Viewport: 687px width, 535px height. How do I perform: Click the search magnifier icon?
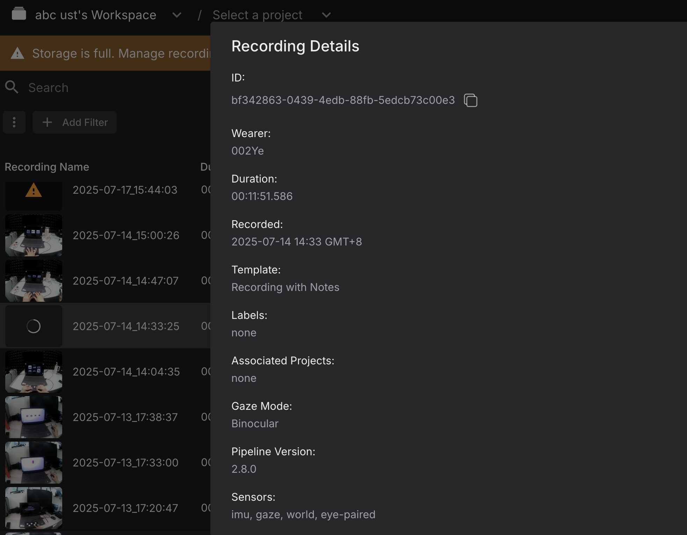(12, 87)
